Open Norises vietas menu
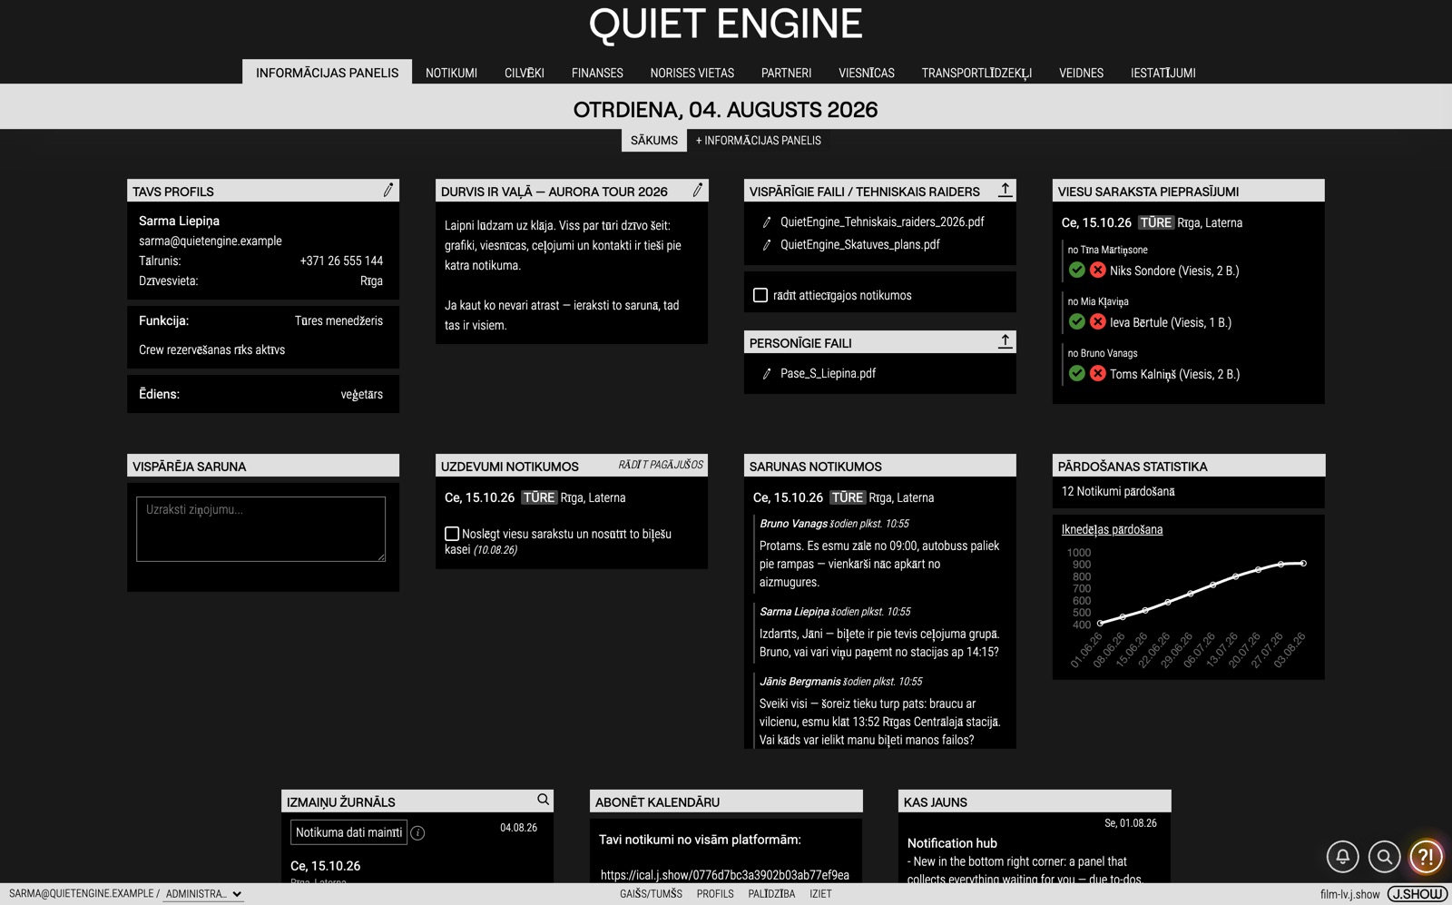The image size is (1452, 905). click(x=692, y=73)
